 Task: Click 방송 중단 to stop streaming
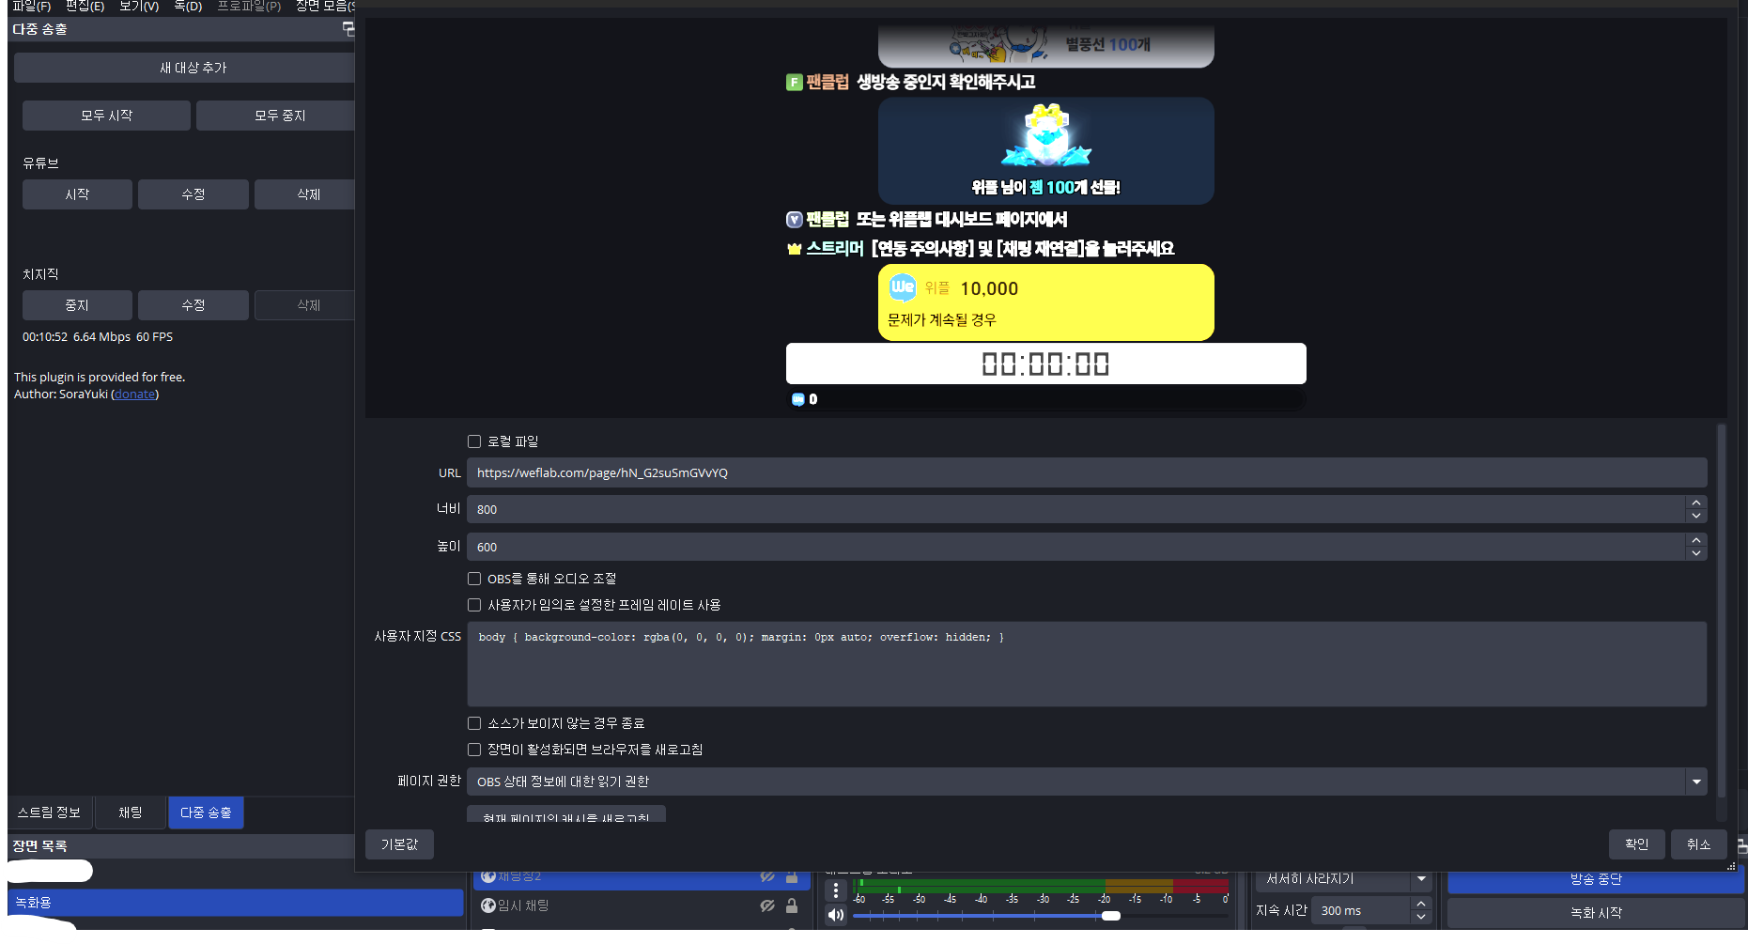tap(1596, 880)
